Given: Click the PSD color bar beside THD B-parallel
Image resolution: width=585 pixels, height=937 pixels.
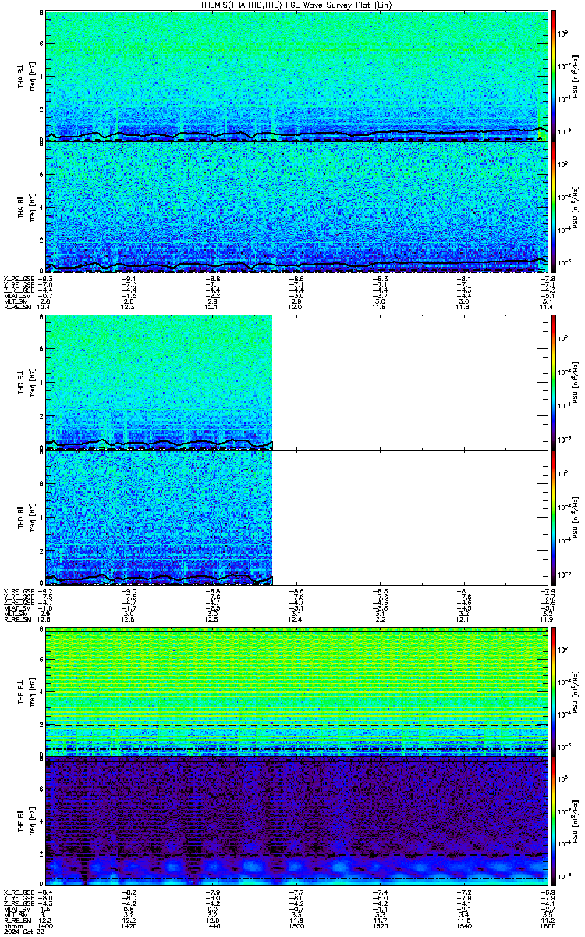Looking at the screenshot, I should [x=554, y=516].
